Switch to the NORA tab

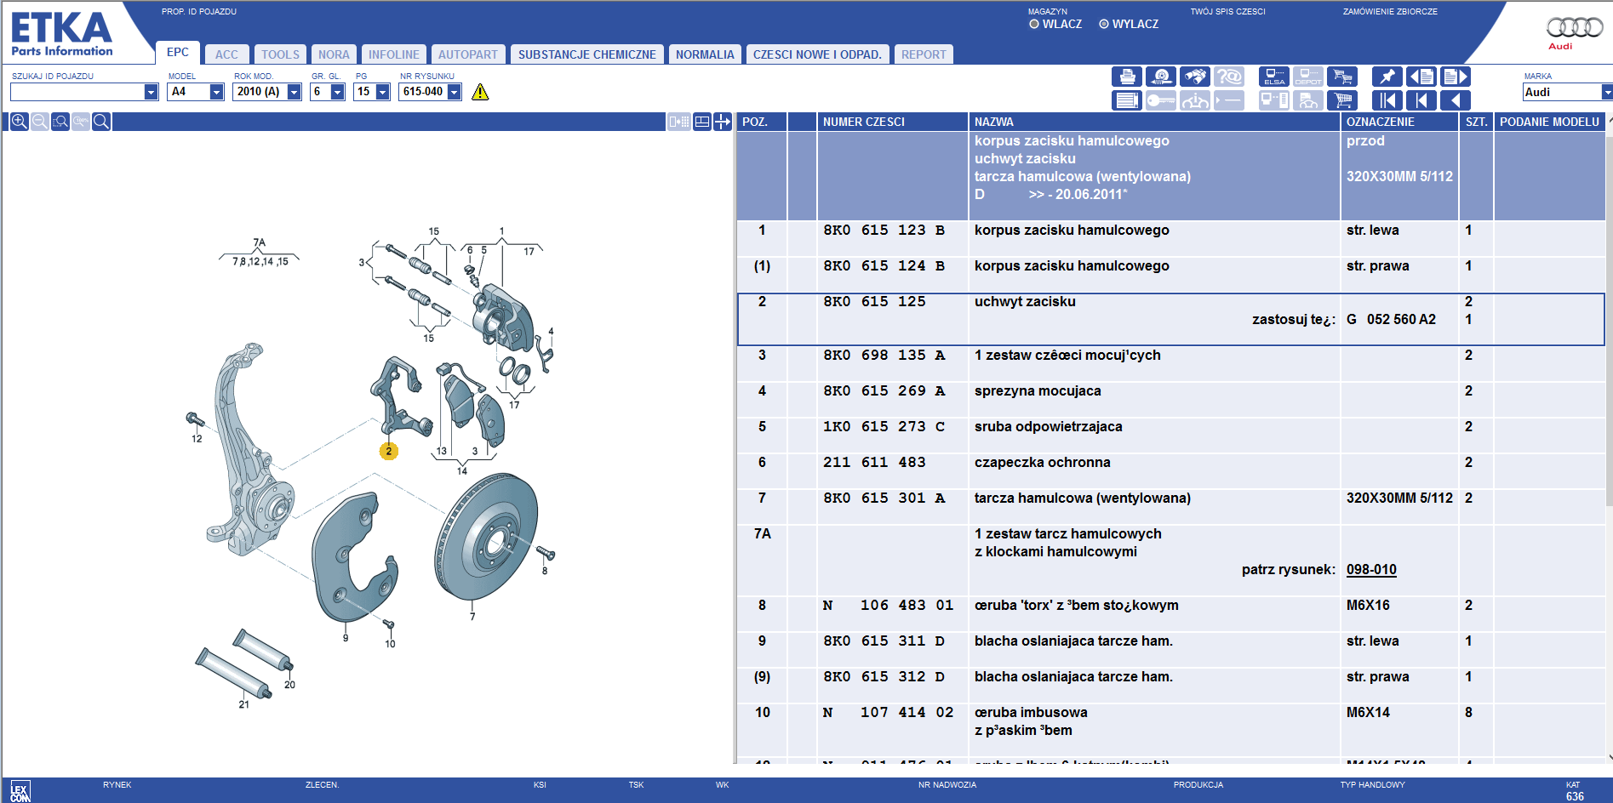(334, 54)
